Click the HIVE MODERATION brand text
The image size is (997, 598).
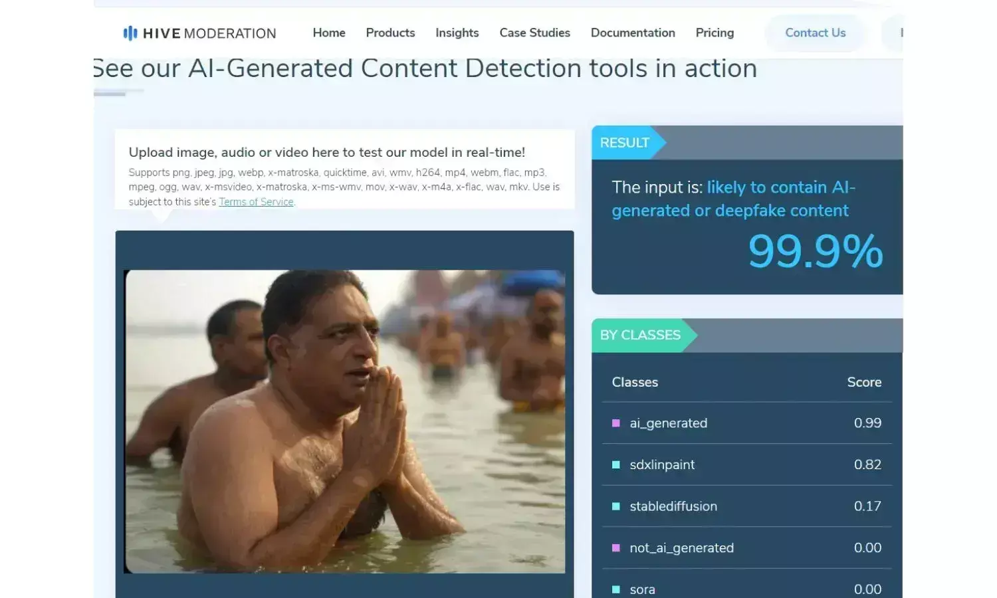click(x=209, y=33)
